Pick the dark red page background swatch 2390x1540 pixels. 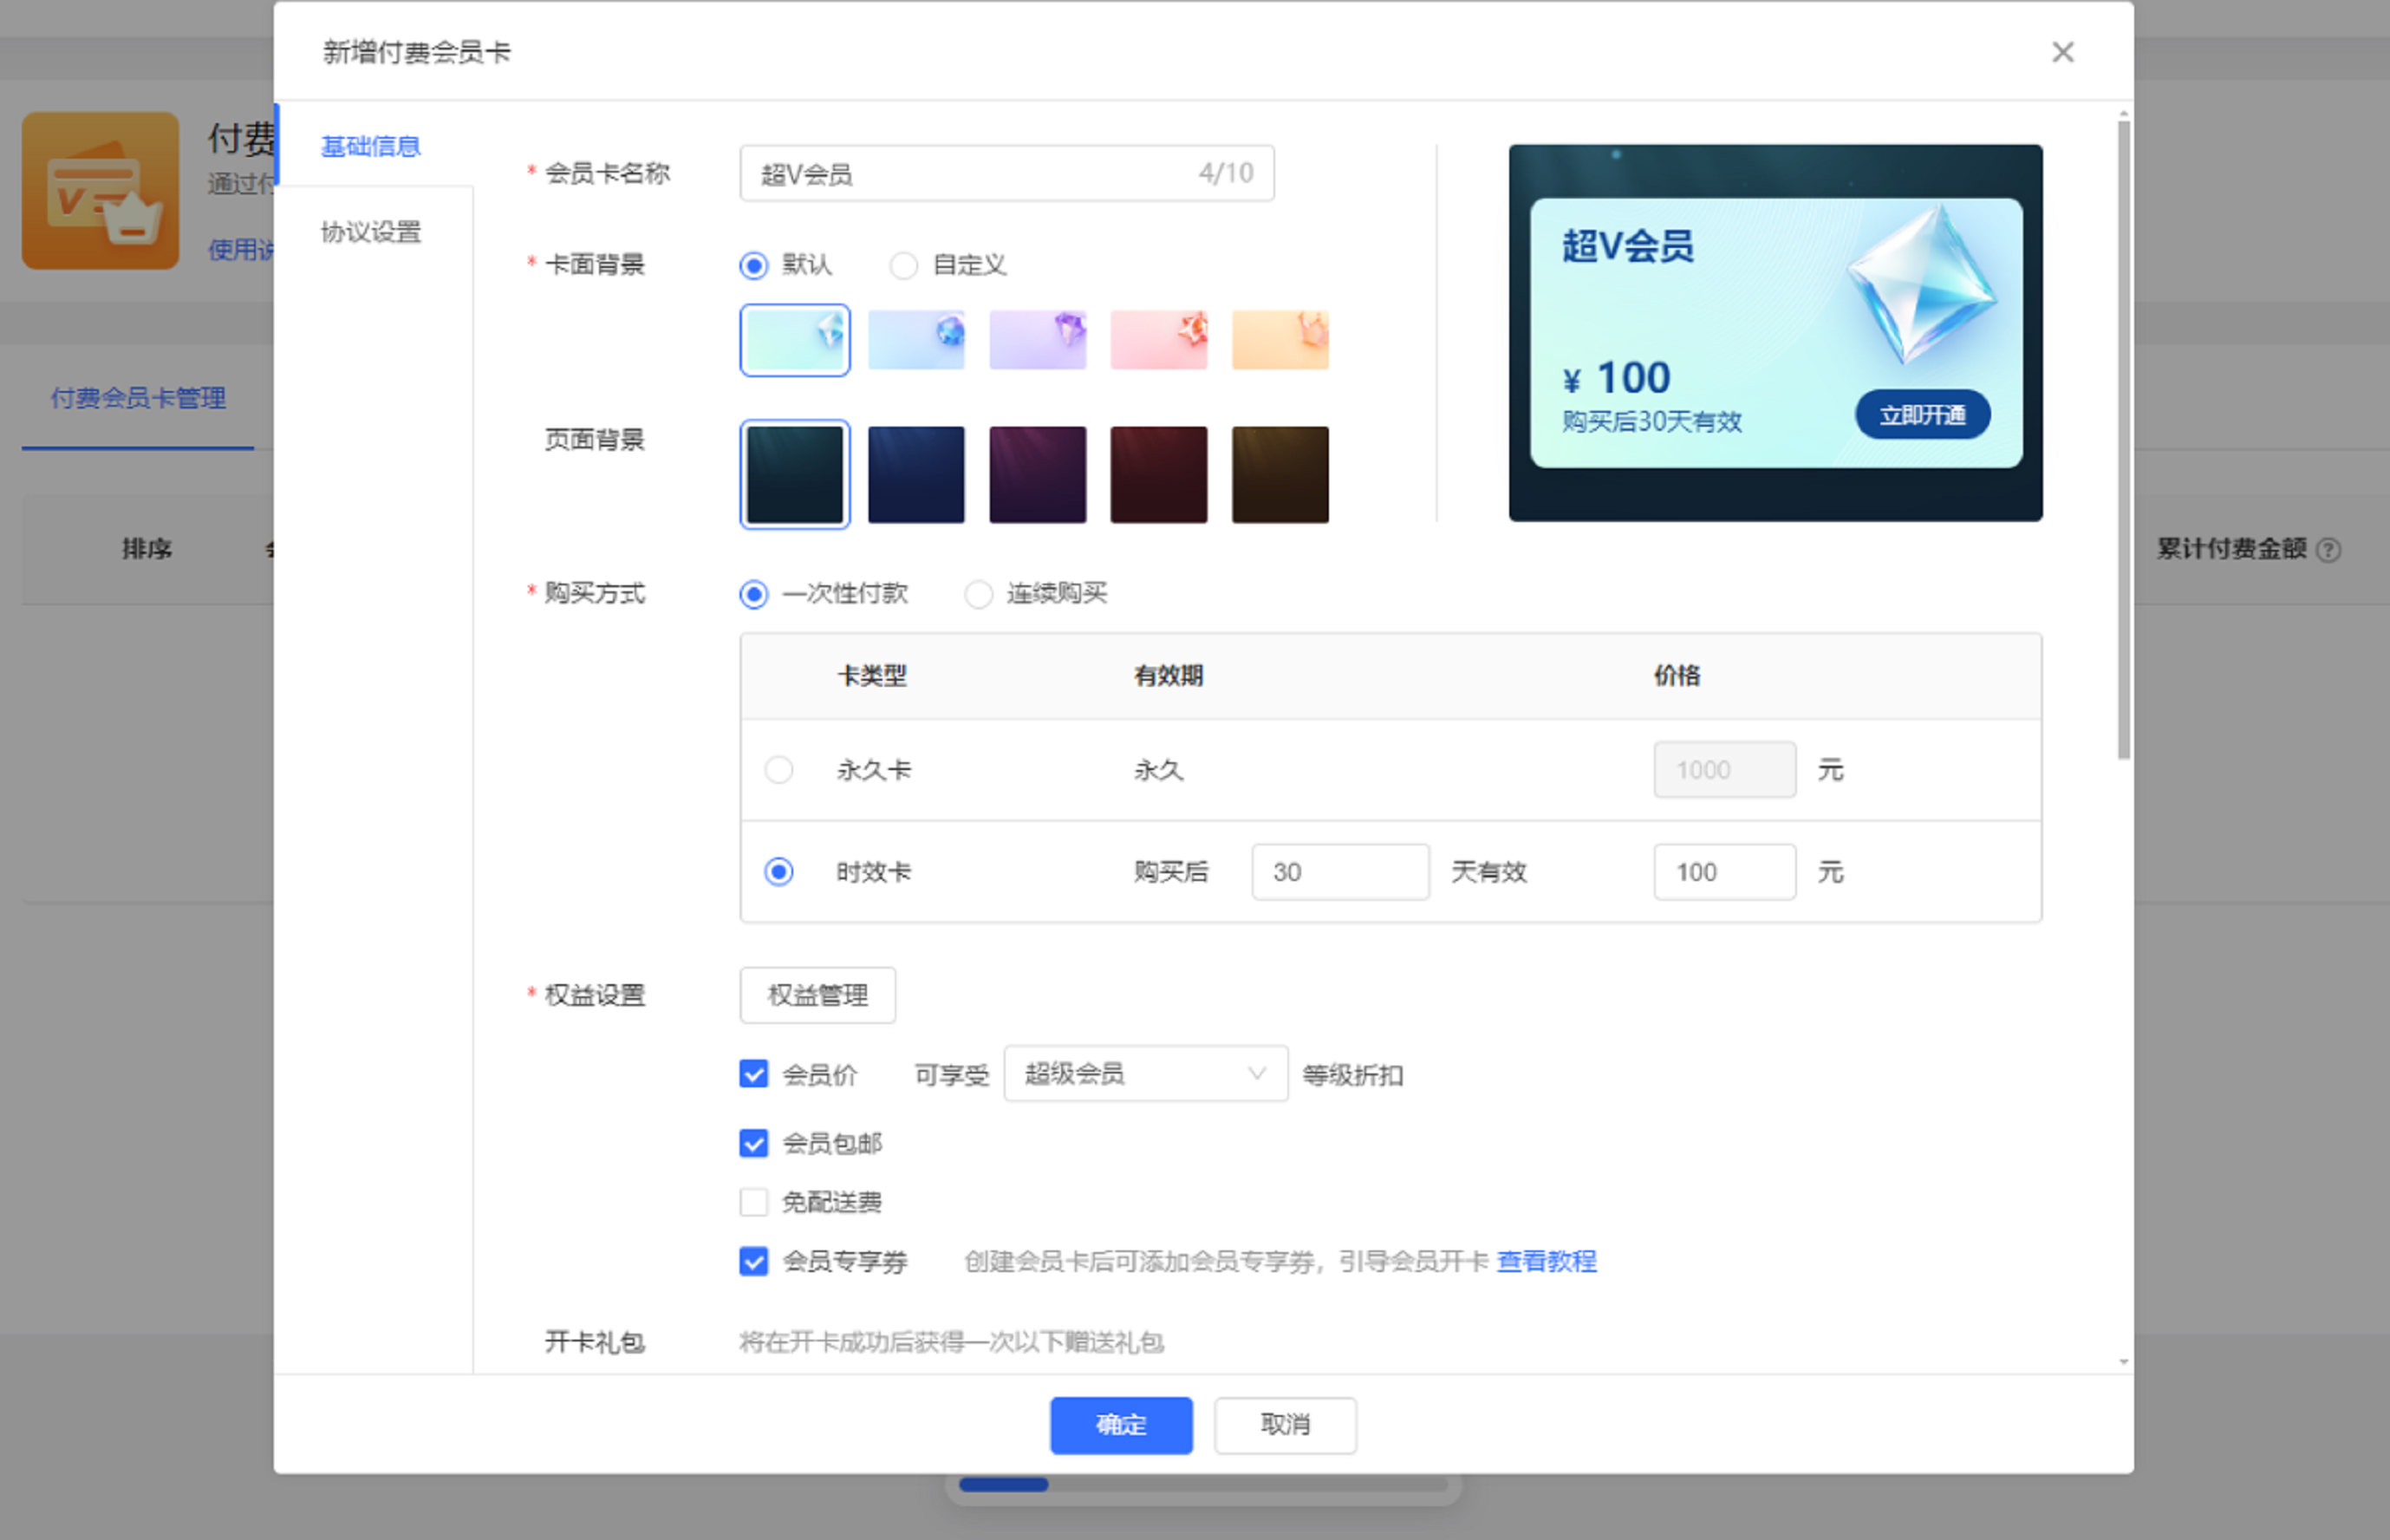tap(1157, 474)
